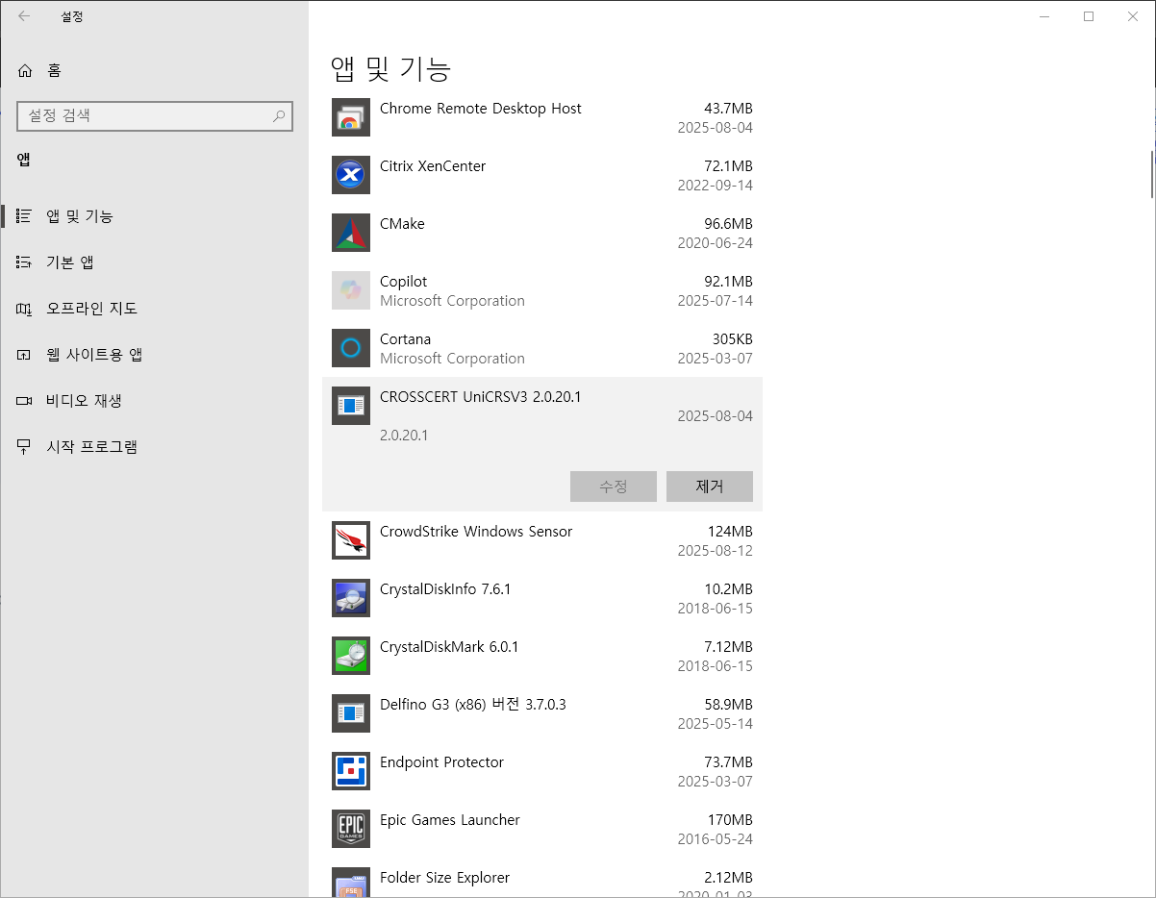
Task: Click the 앱 및 기능 list icon
Action: point(25,216)
